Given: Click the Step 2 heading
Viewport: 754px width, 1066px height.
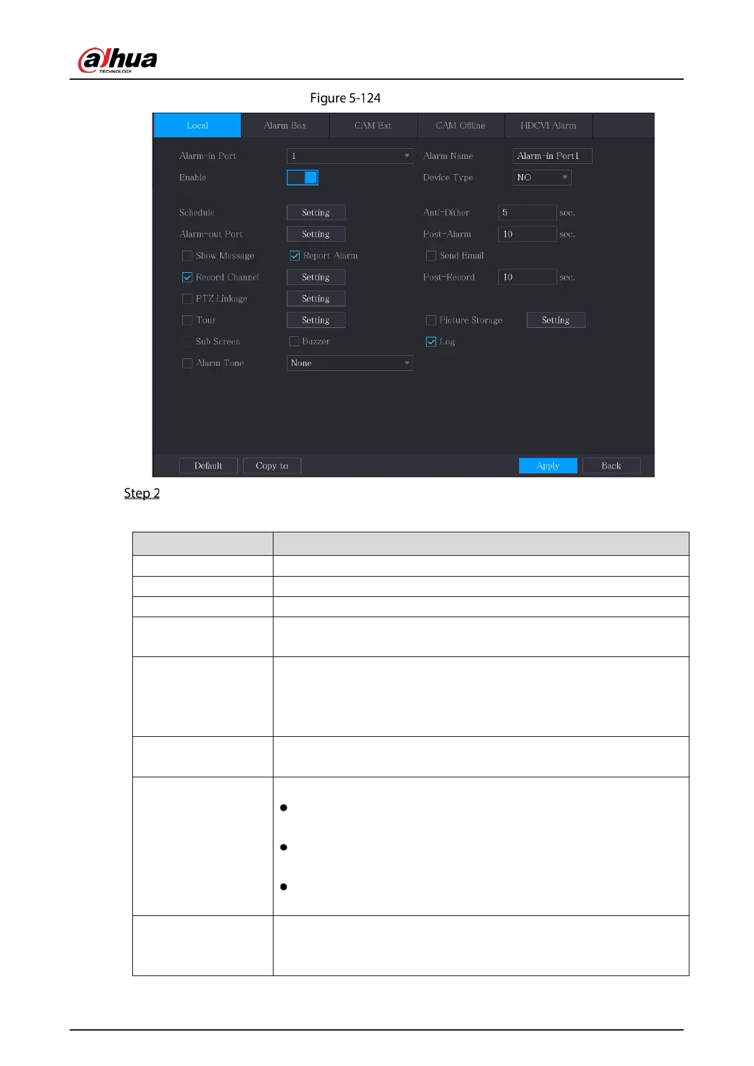Looking at the screenshot, I should point(142,493).
